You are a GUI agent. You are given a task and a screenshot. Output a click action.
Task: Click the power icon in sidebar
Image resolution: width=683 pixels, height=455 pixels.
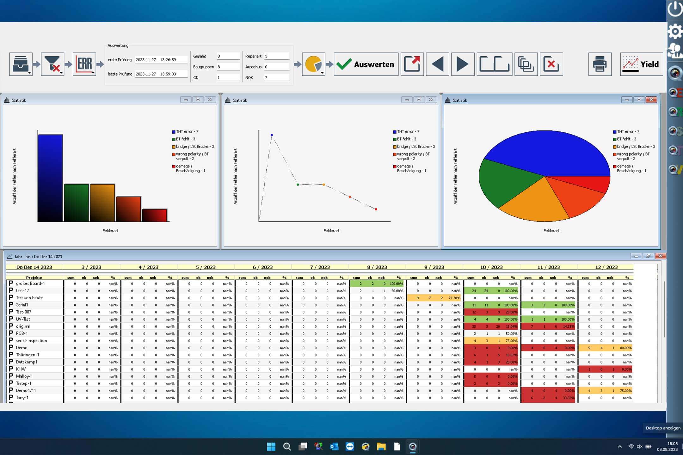coord(675,9)
